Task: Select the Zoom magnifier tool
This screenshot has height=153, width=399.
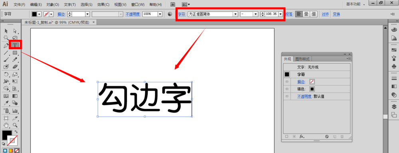Action: (x=15, y=125)
